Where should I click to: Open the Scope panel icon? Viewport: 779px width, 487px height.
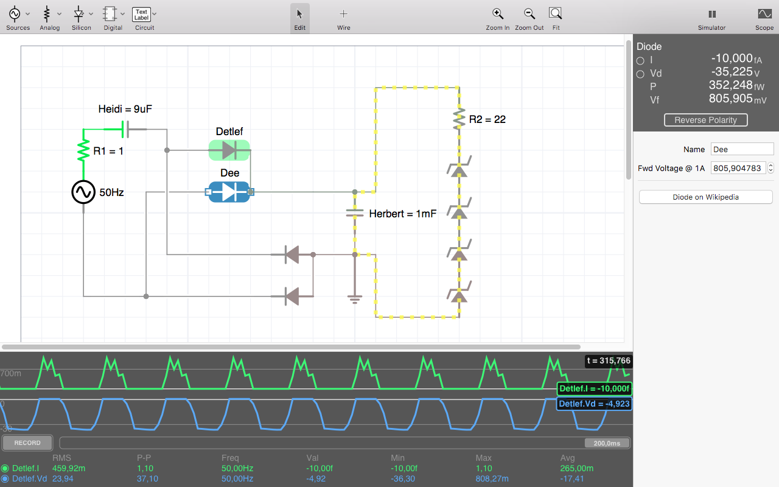coord(764,13)
